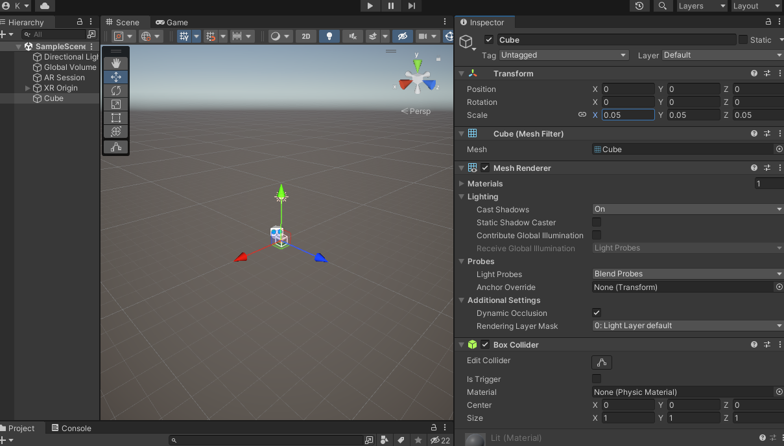This screenshot has height=446, width=784.
Task: Select the Hand view tool
Action: (116, 63)
